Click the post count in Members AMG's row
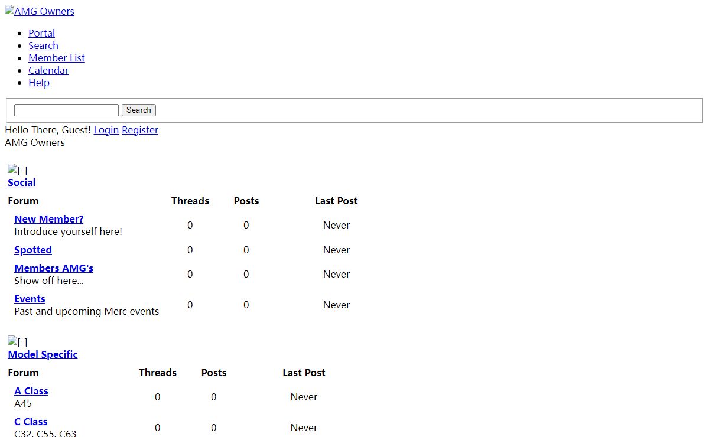 click(x=246, y=274)
